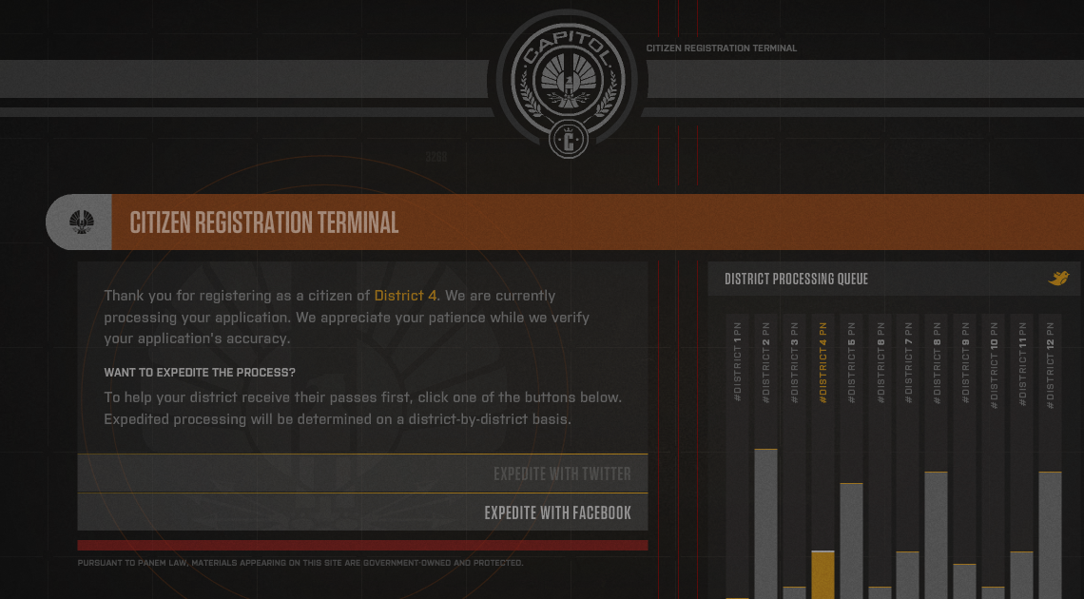Click the #DISTRICT 12 PN column label

point(1052,363)
